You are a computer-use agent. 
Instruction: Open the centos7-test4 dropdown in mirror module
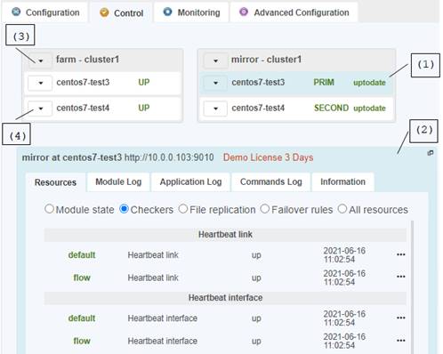215,109
